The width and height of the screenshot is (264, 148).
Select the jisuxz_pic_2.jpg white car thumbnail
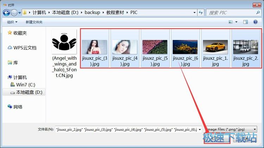click(x=246, y=47)
